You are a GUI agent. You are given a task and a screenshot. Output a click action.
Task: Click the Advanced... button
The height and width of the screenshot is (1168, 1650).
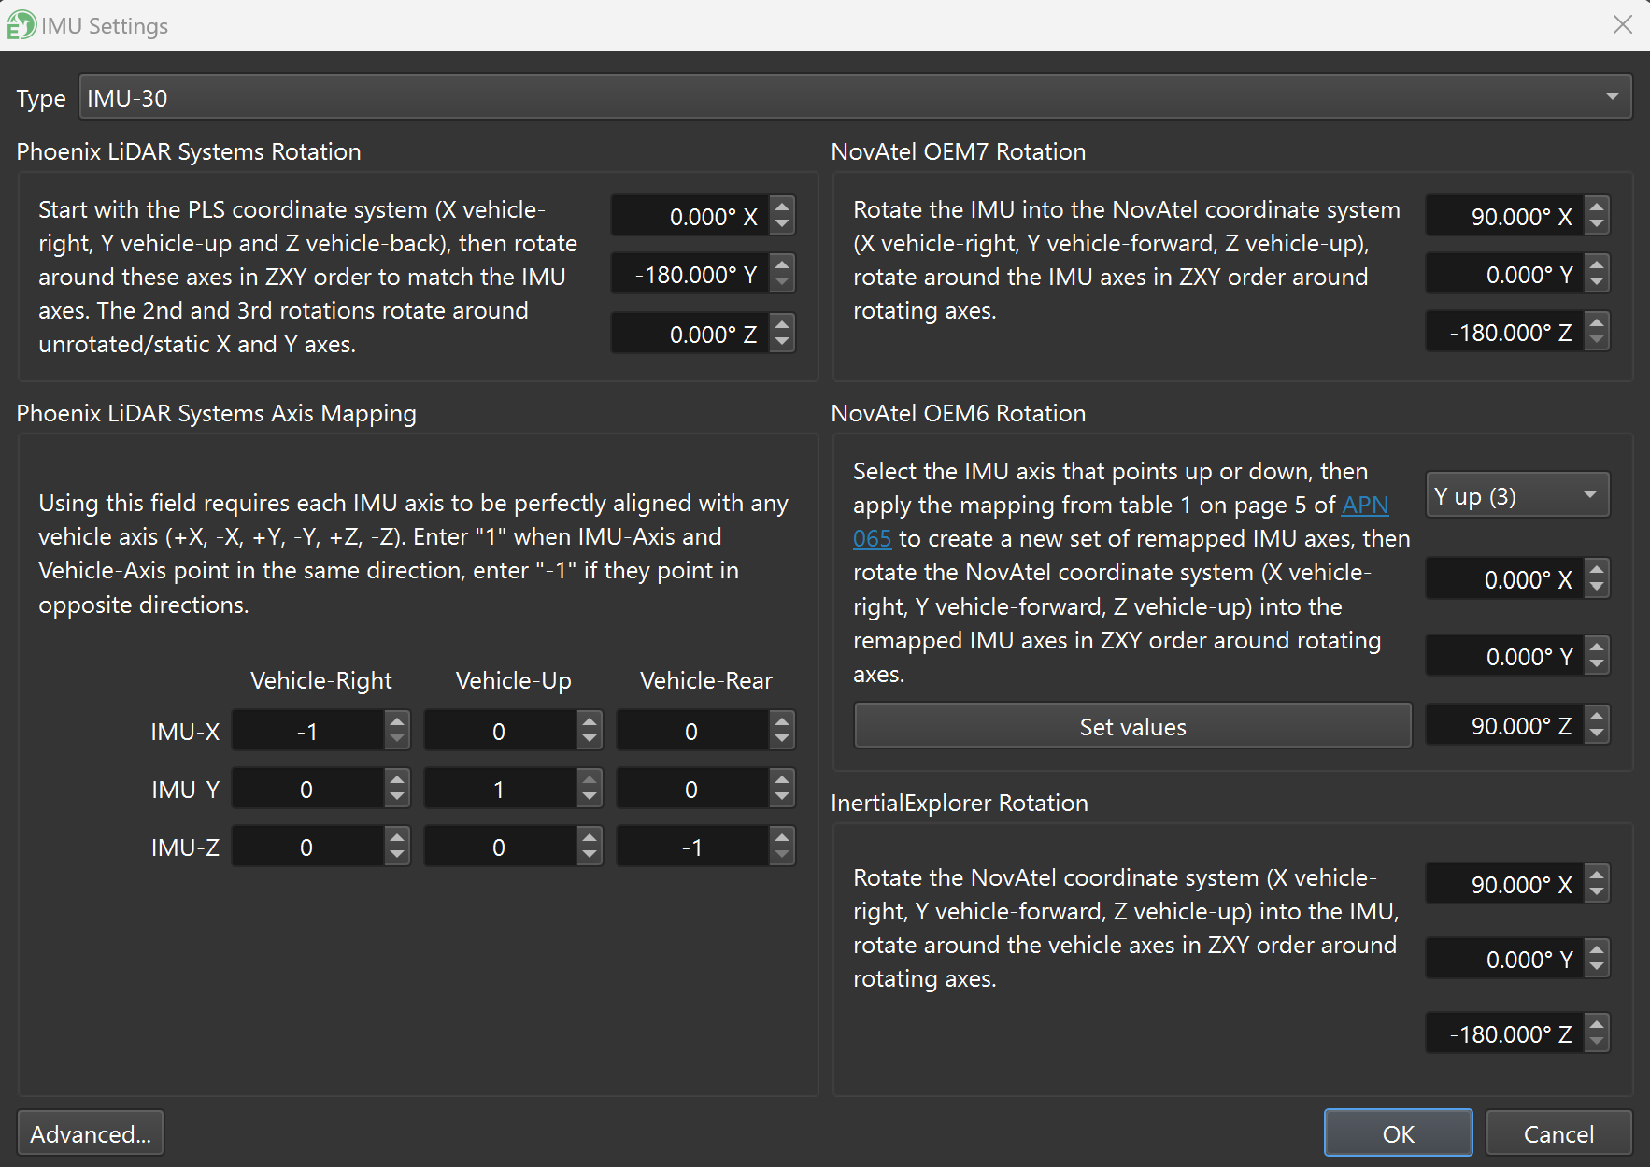pyautogui.click(x=91, y=1133)
